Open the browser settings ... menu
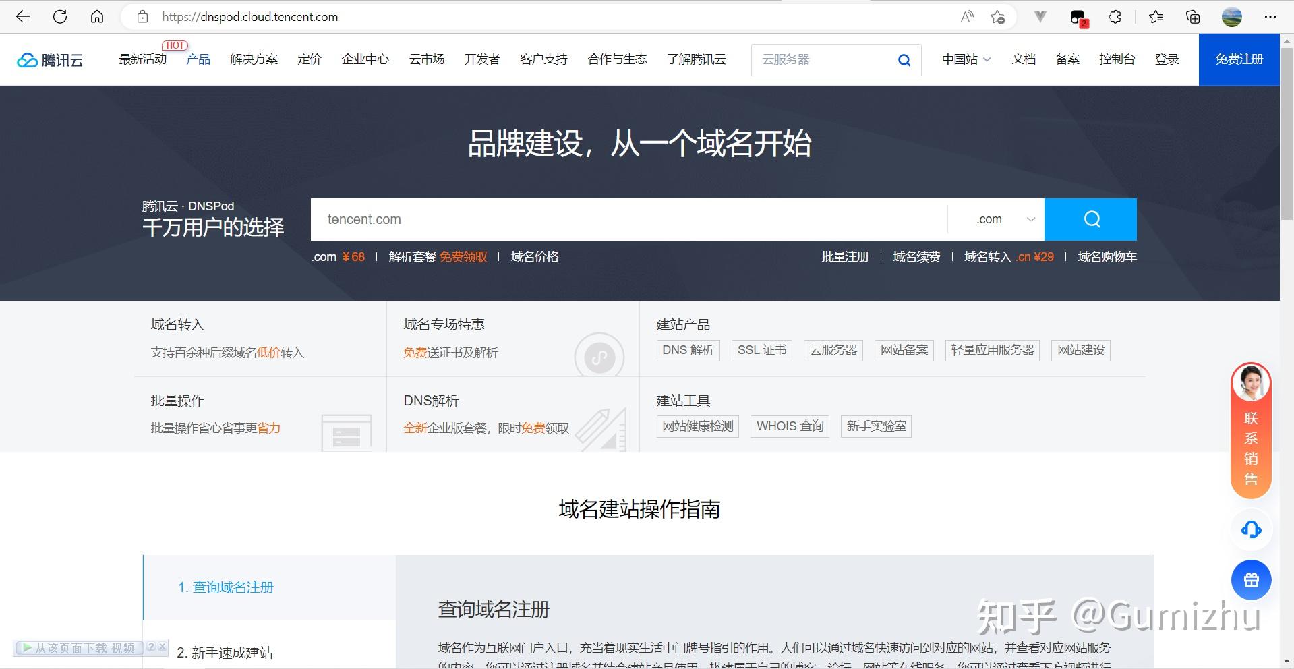Image resolution: width=1294 pixels, height=669 pixels. (1272, 16)
